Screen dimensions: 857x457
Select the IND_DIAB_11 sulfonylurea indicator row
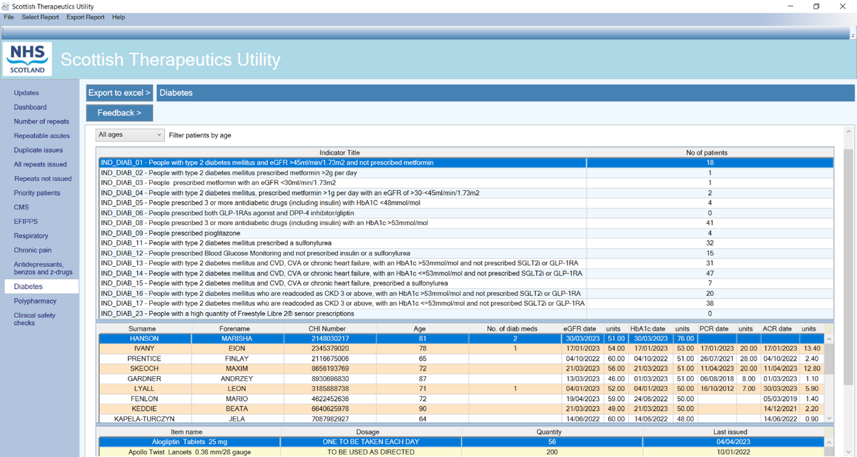(342, 243)
